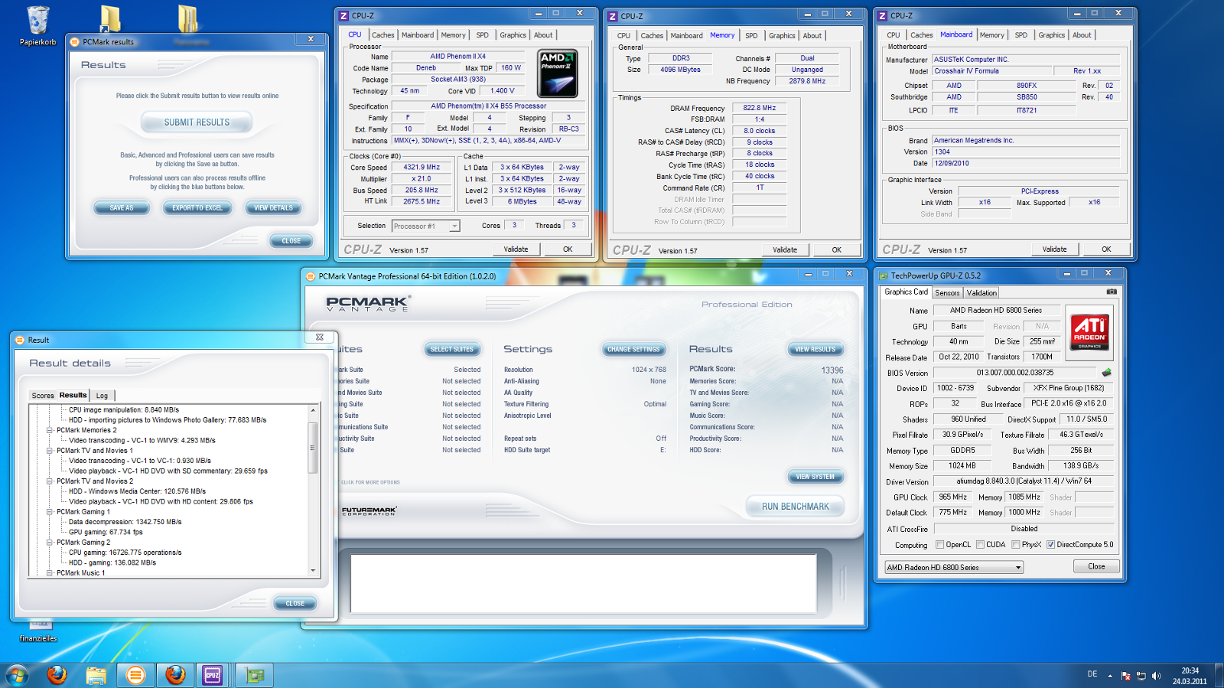Click the Result details scroll down arrow
Screen dimensions: 1224x688
click(312, 570)
